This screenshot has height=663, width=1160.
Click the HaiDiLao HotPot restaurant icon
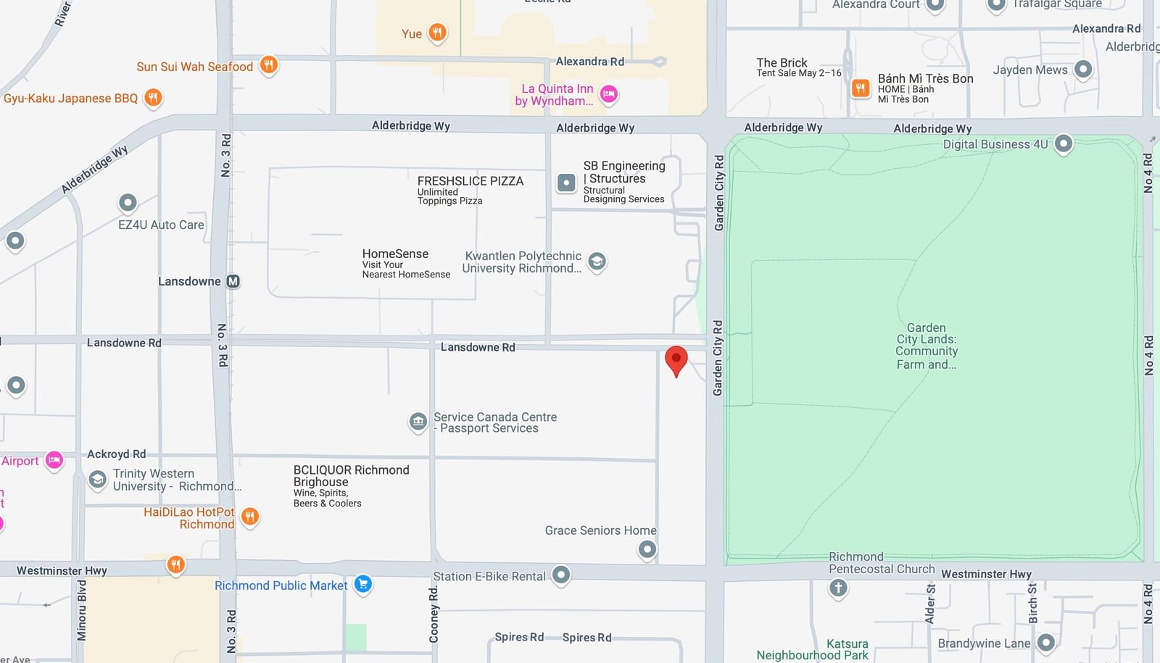click(250, 517)
